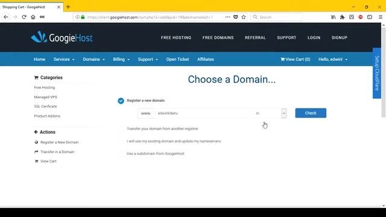Click LOGIN in top header

click(x=314, y=37)
